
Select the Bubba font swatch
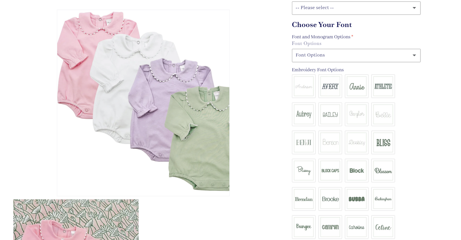point(357,199)
